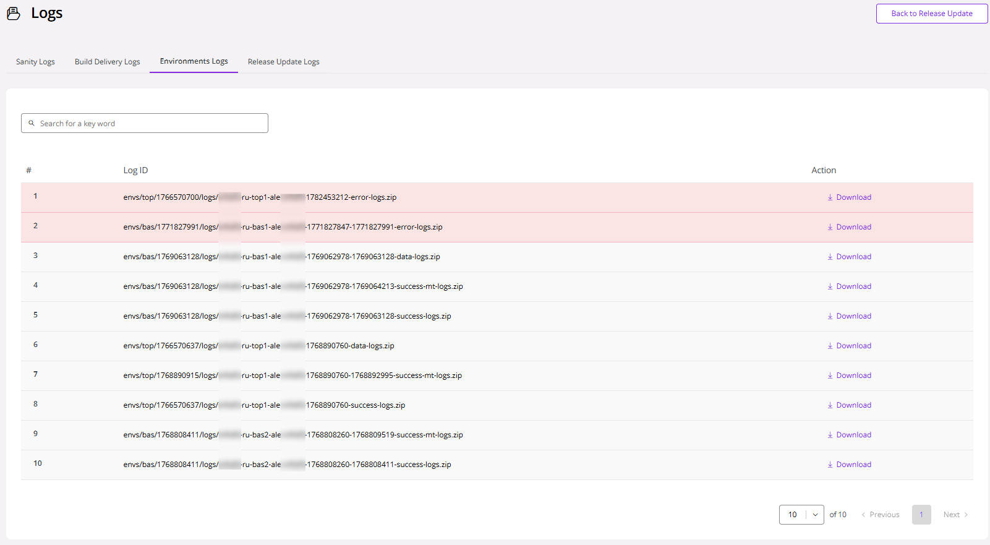Download the log in row 10

point(849,465)
